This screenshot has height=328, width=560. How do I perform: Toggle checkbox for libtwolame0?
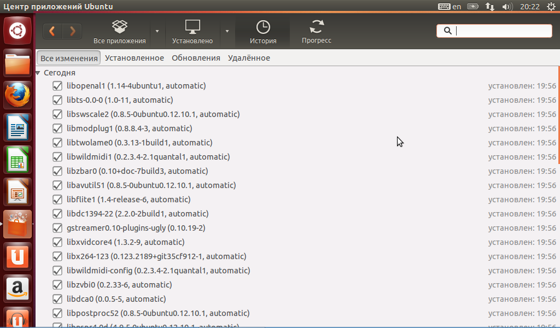tap(57, 143)
